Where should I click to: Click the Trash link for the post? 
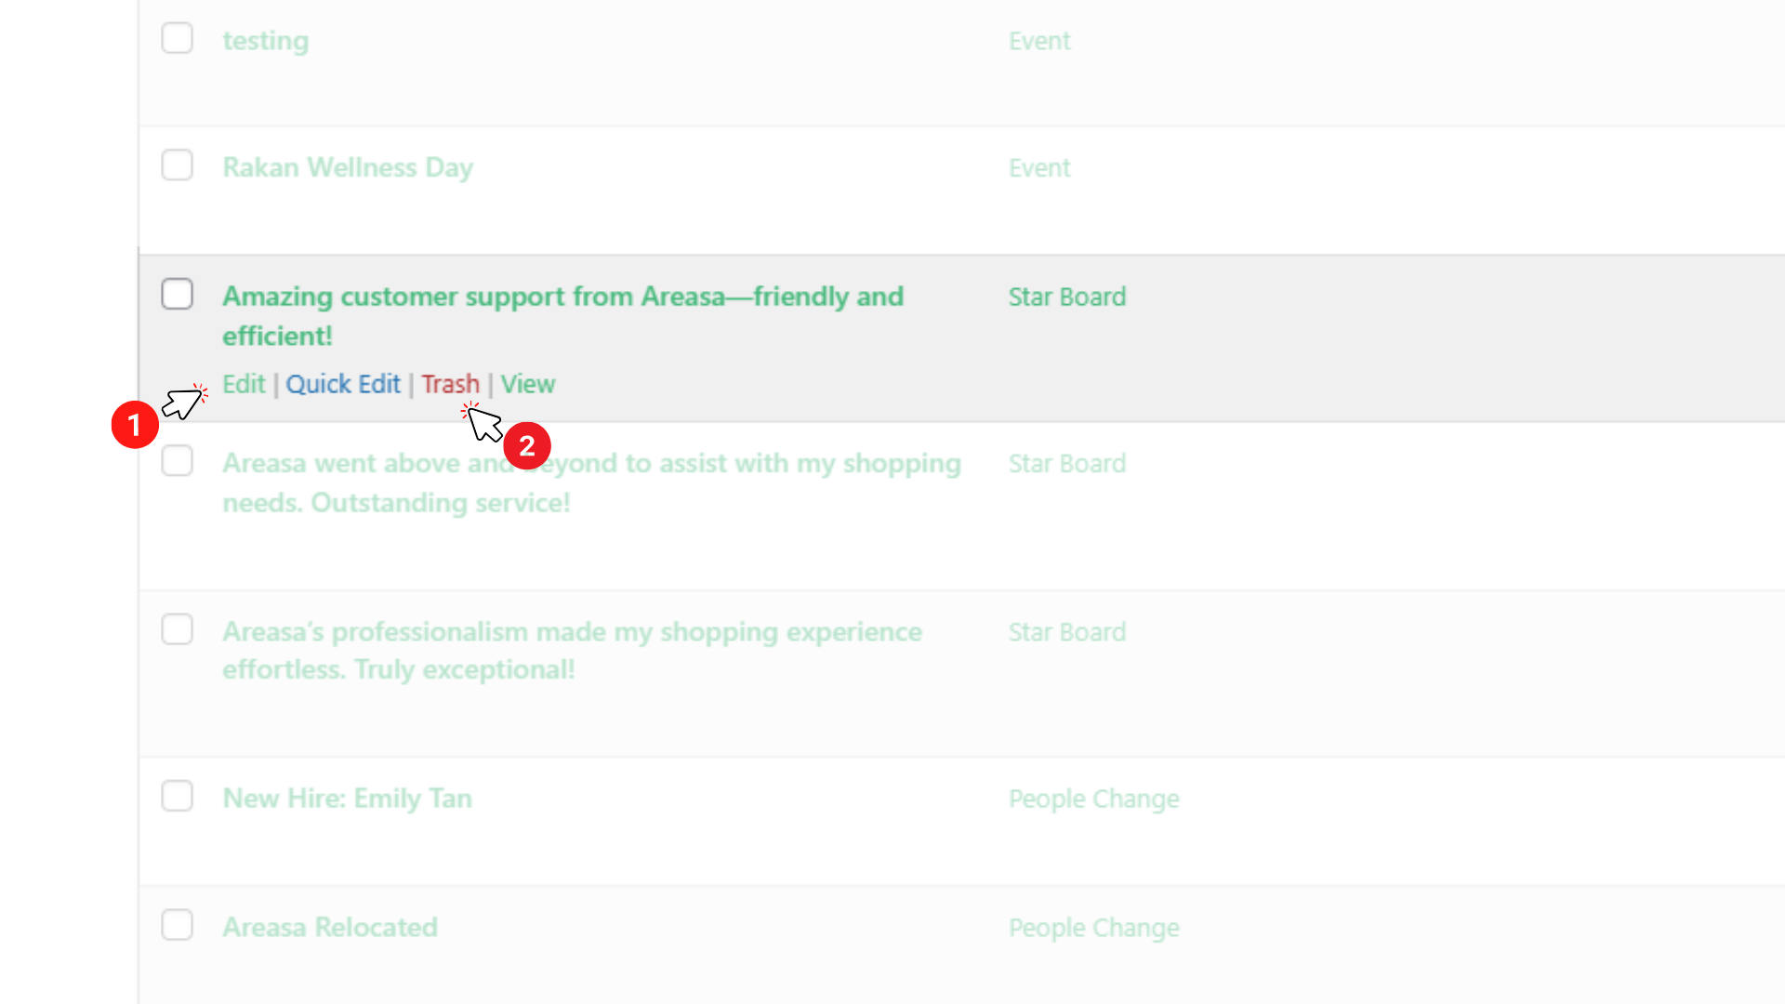tap(450, 384)
